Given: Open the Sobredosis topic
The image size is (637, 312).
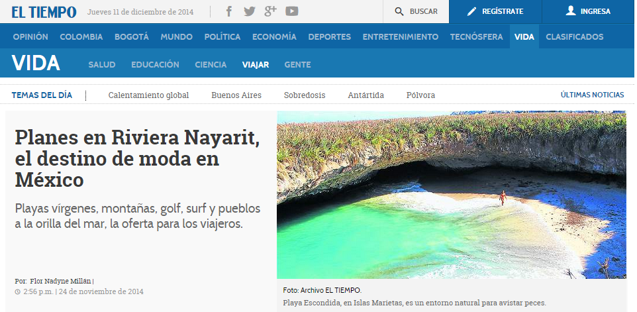Looking at the screenshot, I should click(x=305, y=95).
